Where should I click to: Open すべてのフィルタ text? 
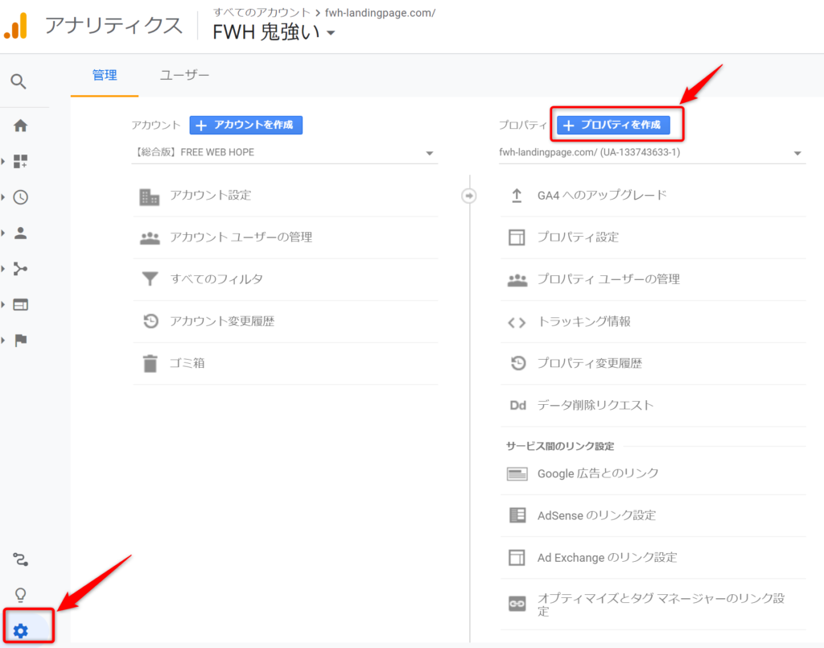[216, 279]
